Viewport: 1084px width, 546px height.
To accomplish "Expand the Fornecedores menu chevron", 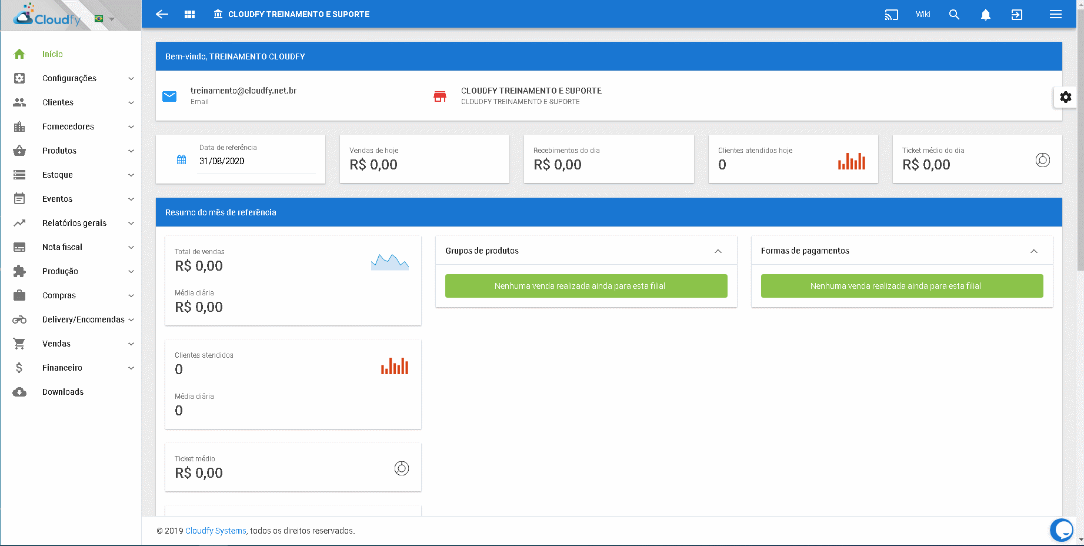I will click(131, 126).
